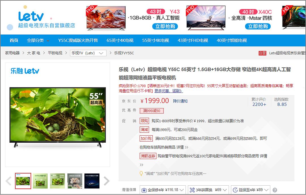
Task: Click 立即抢购 button for X40C
Action: point(258,26)
